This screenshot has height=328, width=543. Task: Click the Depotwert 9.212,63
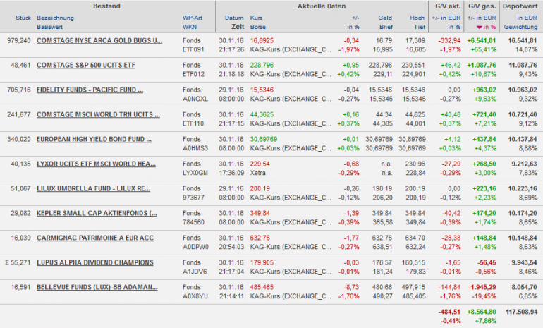(x=524, y=164)
